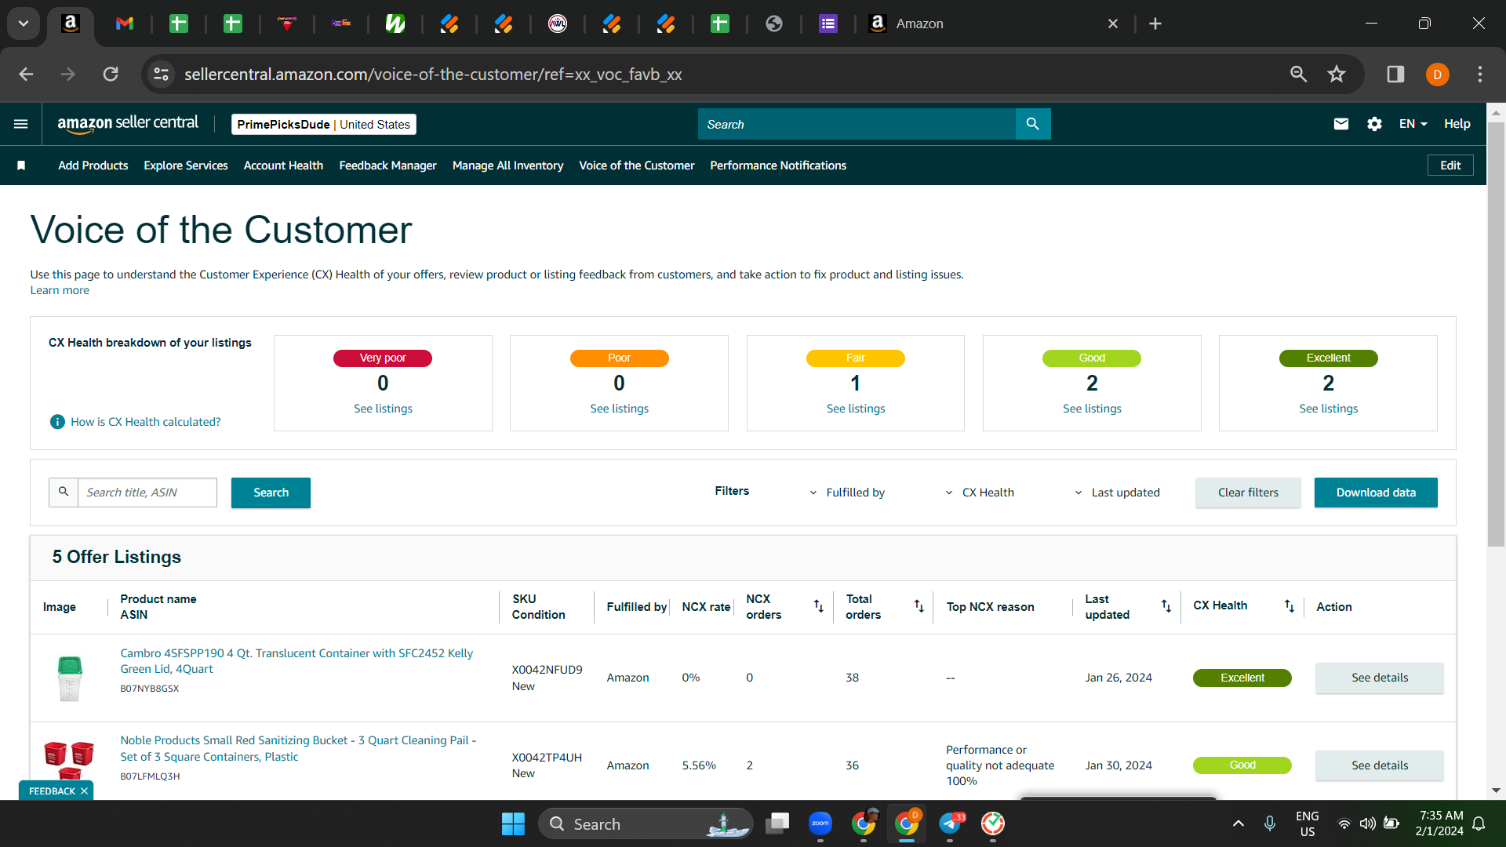See listings under Good

[1092, 409]
